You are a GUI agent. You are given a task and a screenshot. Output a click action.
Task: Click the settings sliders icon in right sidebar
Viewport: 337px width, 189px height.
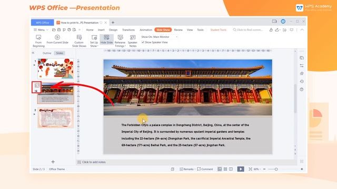pos(302,66)
